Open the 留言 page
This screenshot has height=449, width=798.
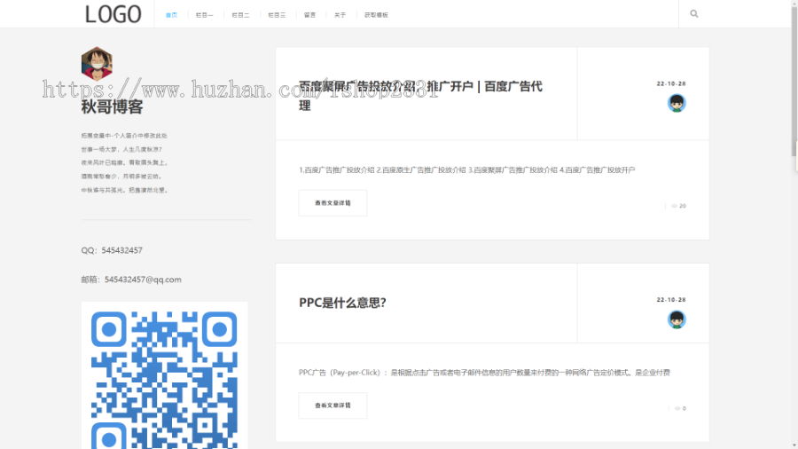pos(310,15)
